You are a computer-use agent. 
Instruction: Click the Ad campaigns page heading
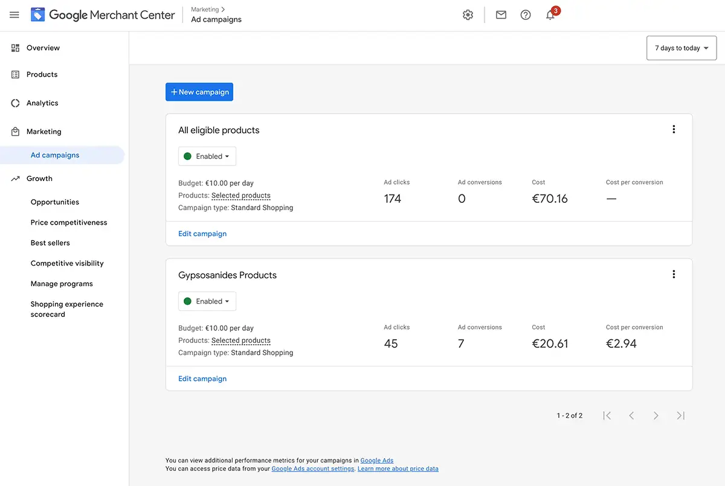[x=216, y=19]
